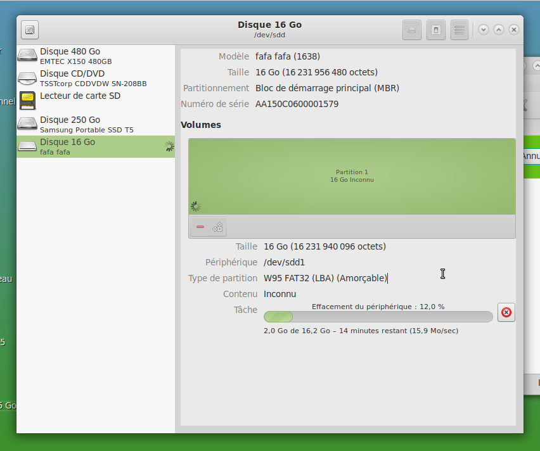
Task: Eject the 16 Go disk
Action: 411,30
